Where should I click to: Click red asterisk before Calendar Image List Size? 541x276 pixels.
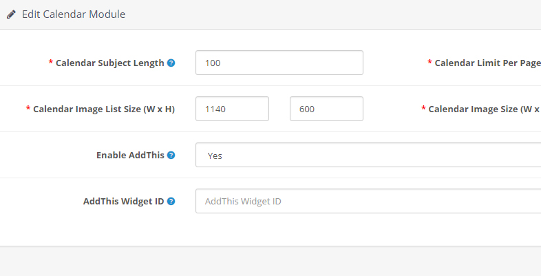coord(28,109)
